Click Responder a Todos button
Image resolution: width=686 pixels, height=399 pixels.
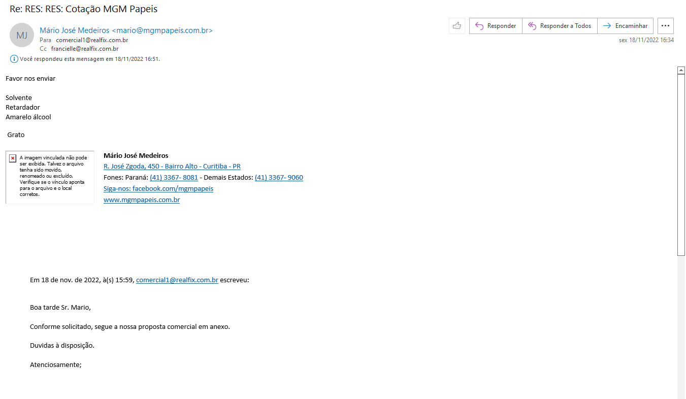560,26
